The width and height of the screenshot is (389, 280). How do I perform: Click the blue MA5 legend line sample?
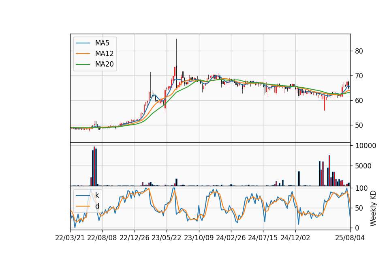tap(83, 43)
